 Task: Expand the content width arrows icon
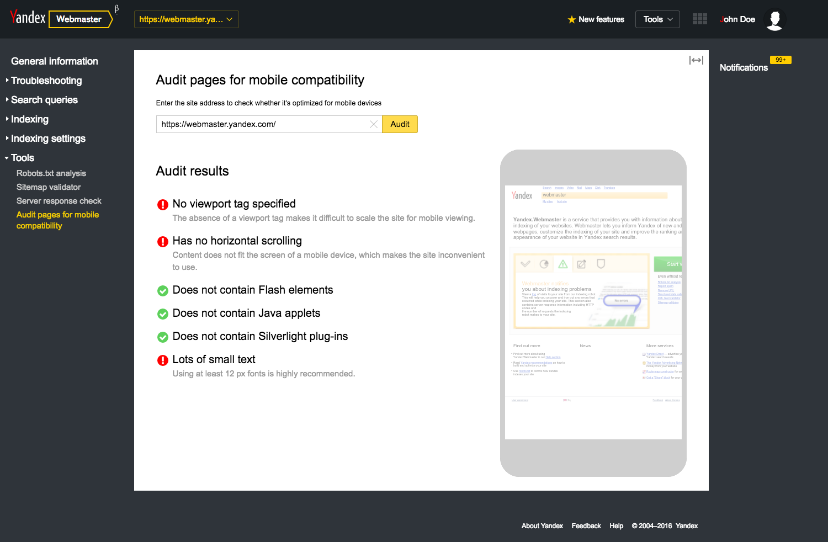[x=696, y=60]
